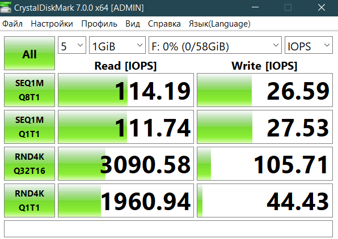Run the SEQ1M Q1T1 test

(29, 127)
